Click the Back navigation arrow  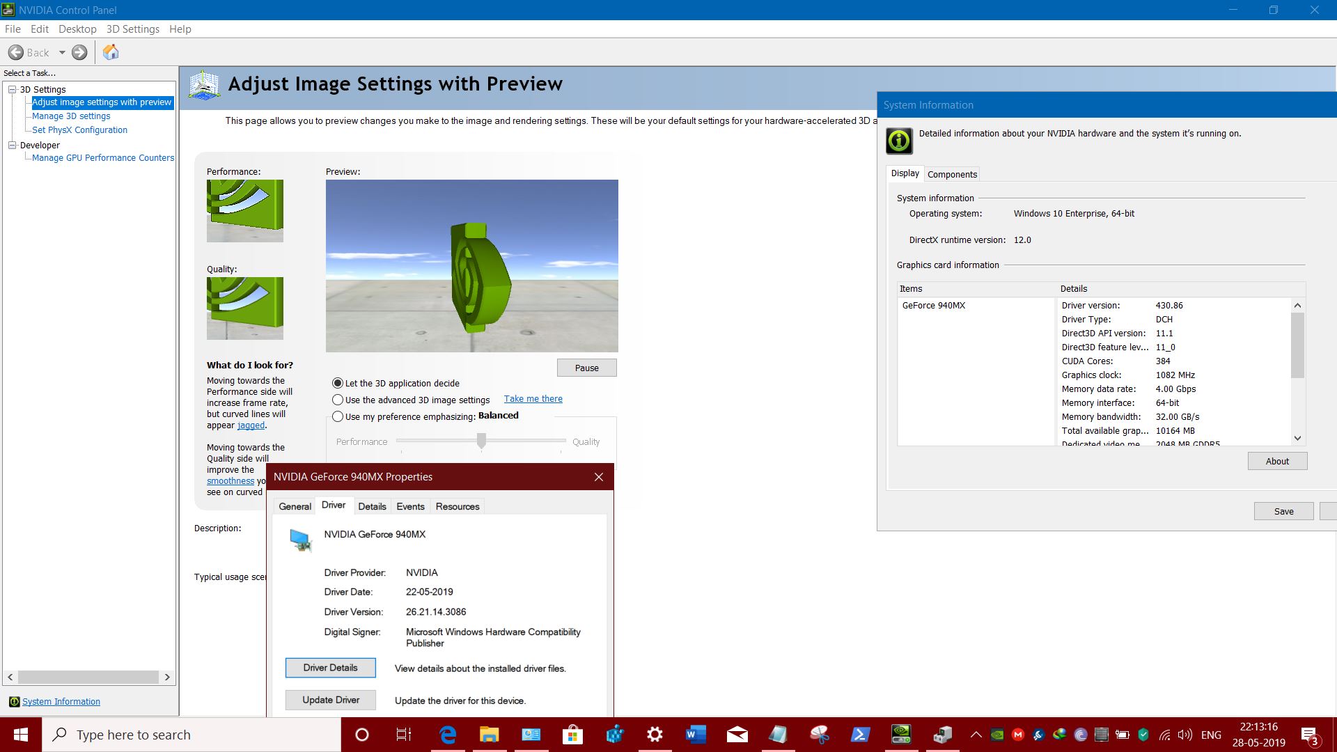(16, 52)
